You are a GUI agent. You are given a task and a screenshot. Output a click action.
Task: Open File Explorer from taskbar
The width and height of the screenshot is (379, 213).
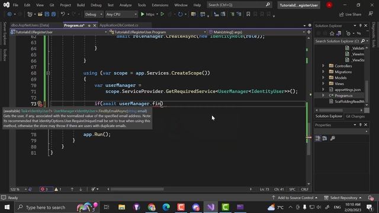click(121, 207)
